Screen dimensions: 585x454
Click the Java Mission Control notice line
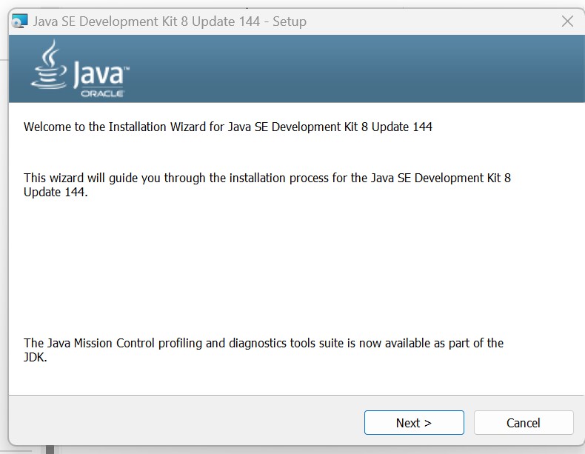pos(263,343)
